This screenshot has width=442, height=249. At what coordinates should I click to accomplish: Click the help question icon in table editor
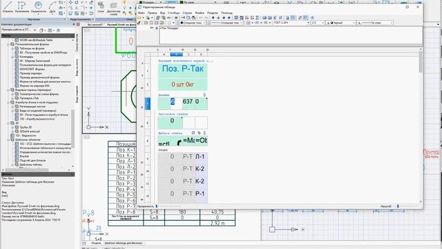(x=312, y=18)
